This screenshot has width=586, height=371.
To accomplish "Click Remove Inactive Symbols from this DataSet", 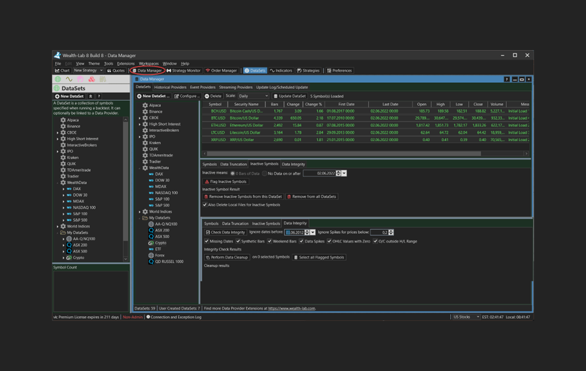I will (x=242, y=197).
